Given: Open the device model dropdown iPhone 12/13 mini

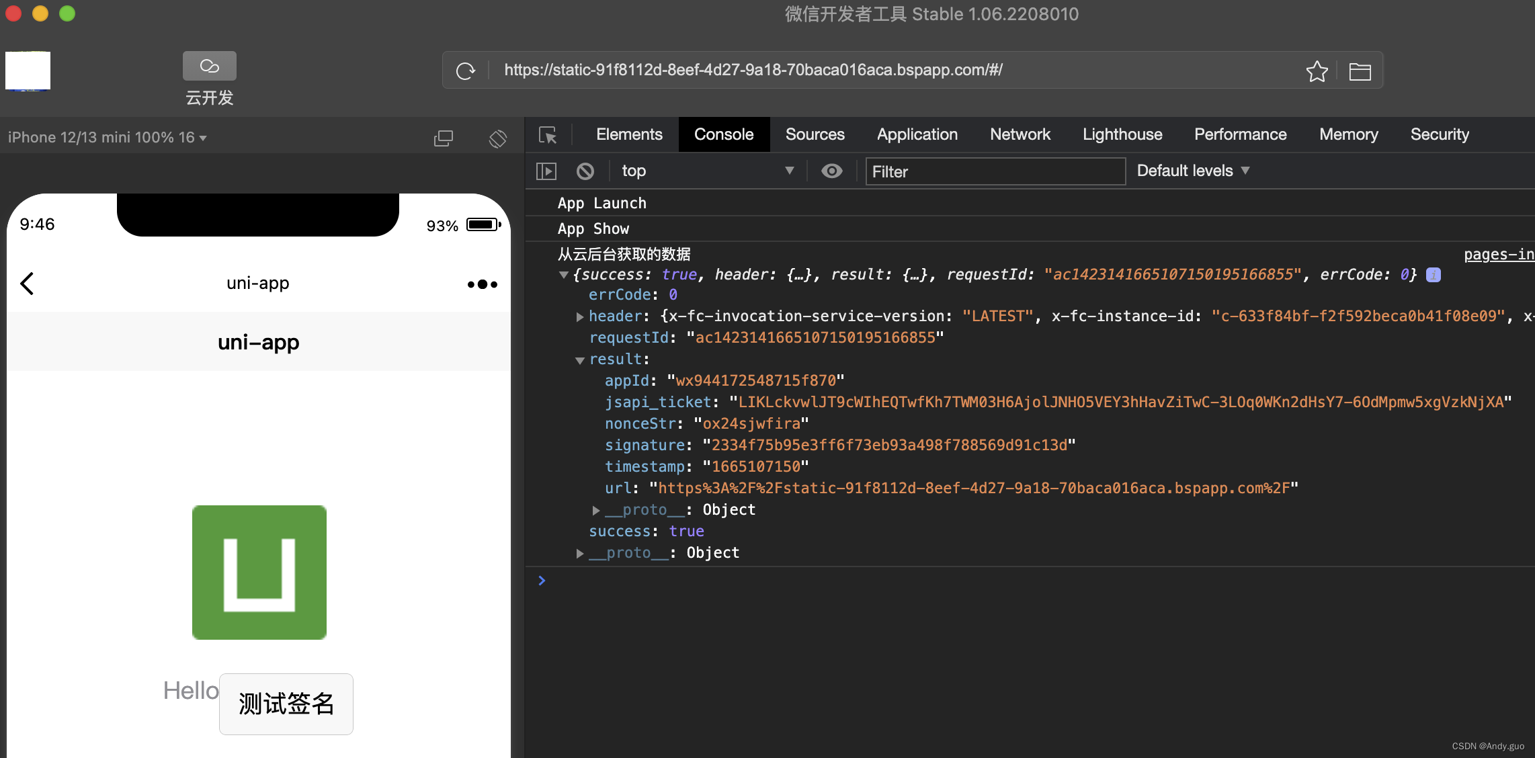Looking at the screenshot, I should click(108, 138).
